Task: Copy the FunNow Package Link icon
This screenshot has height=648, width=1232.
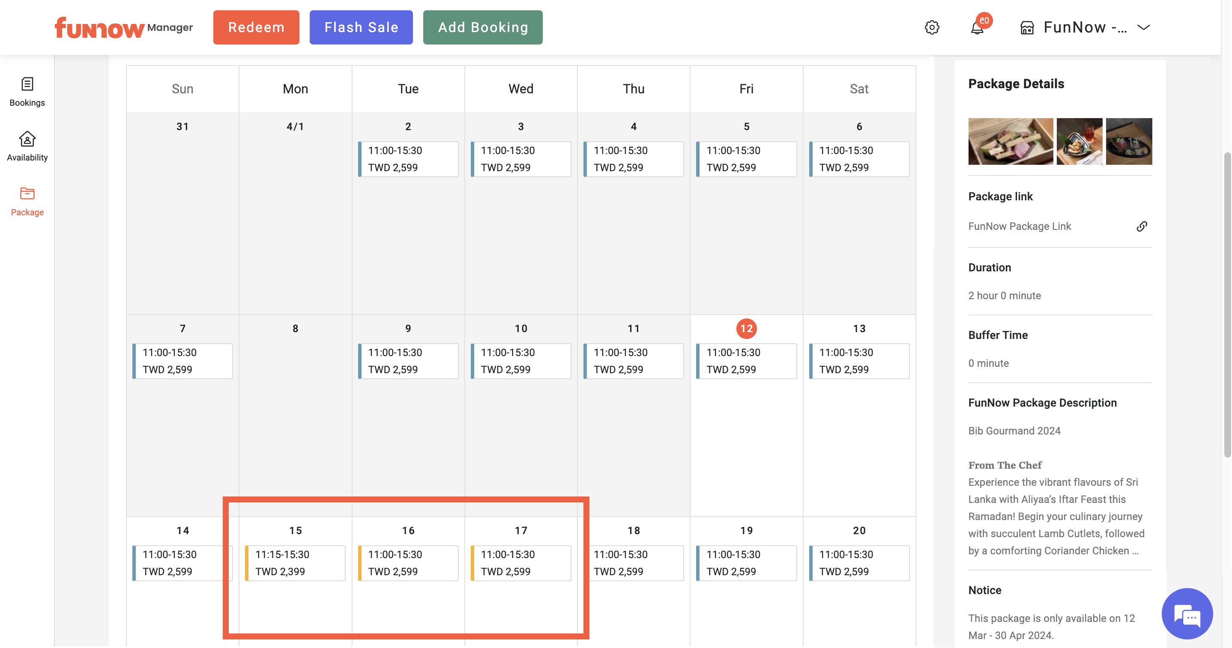Action: 1142,226
